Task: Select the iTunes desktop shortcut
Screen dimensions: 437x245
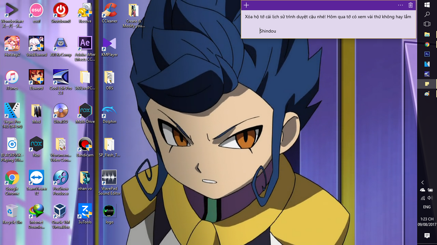Action: tap(12, 80)
